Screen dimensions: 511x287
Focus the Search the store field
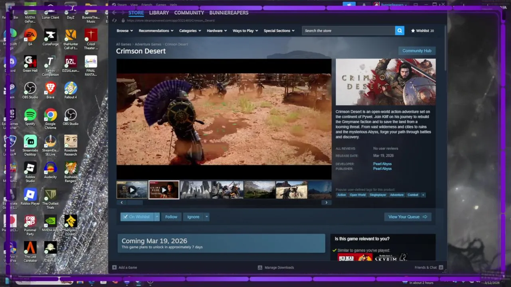click(x=349, y=31)
